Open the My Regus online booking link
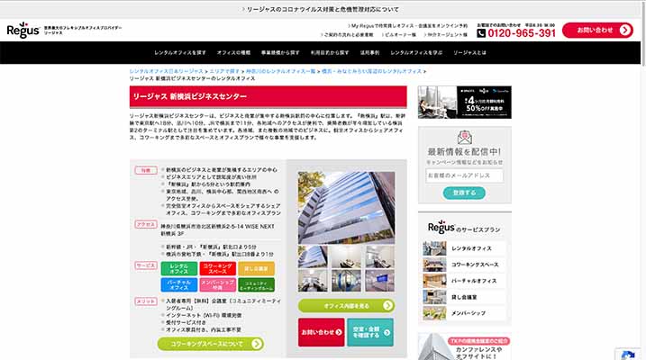The image size is (646, 360). click(x=408, y=25)
